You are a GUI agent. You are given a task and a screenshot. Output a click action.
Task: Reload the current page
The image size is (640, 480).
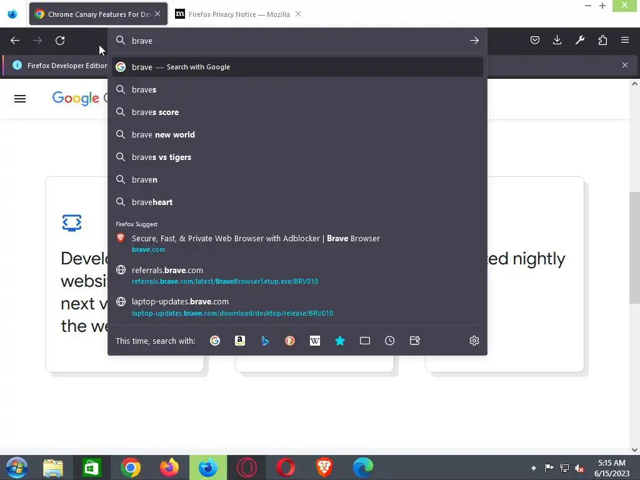(60, 41)
